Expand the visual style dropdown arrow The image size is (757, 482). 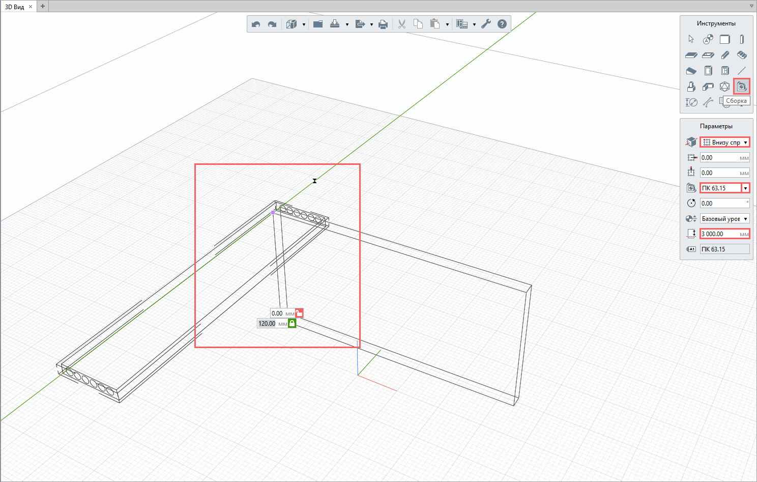(304, 24)
